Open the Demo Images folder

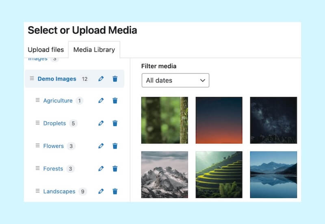pyautogui.click(x=57, y=79)
